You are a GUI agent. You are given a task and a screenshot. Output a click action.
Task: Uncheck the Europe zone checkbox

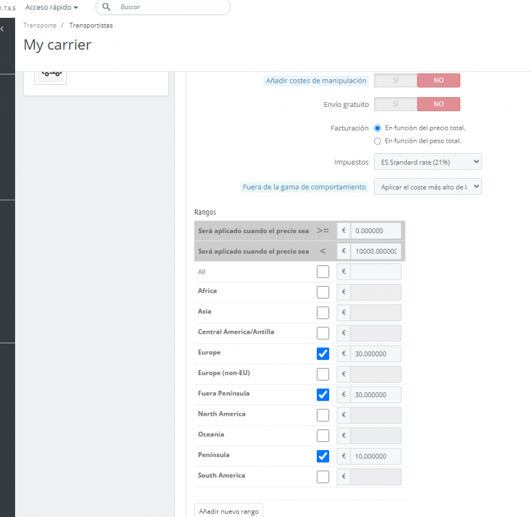(323, 354)
